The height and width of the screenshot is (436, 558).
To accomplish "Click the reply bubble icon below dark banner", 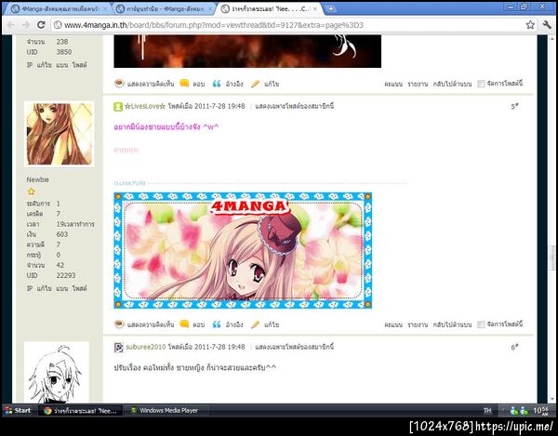I will (x=184, y=84).
